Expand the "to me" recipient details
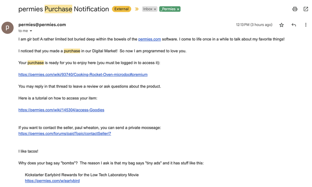Image resolution: width=312 pixels, height=187 pixels. 31,31
